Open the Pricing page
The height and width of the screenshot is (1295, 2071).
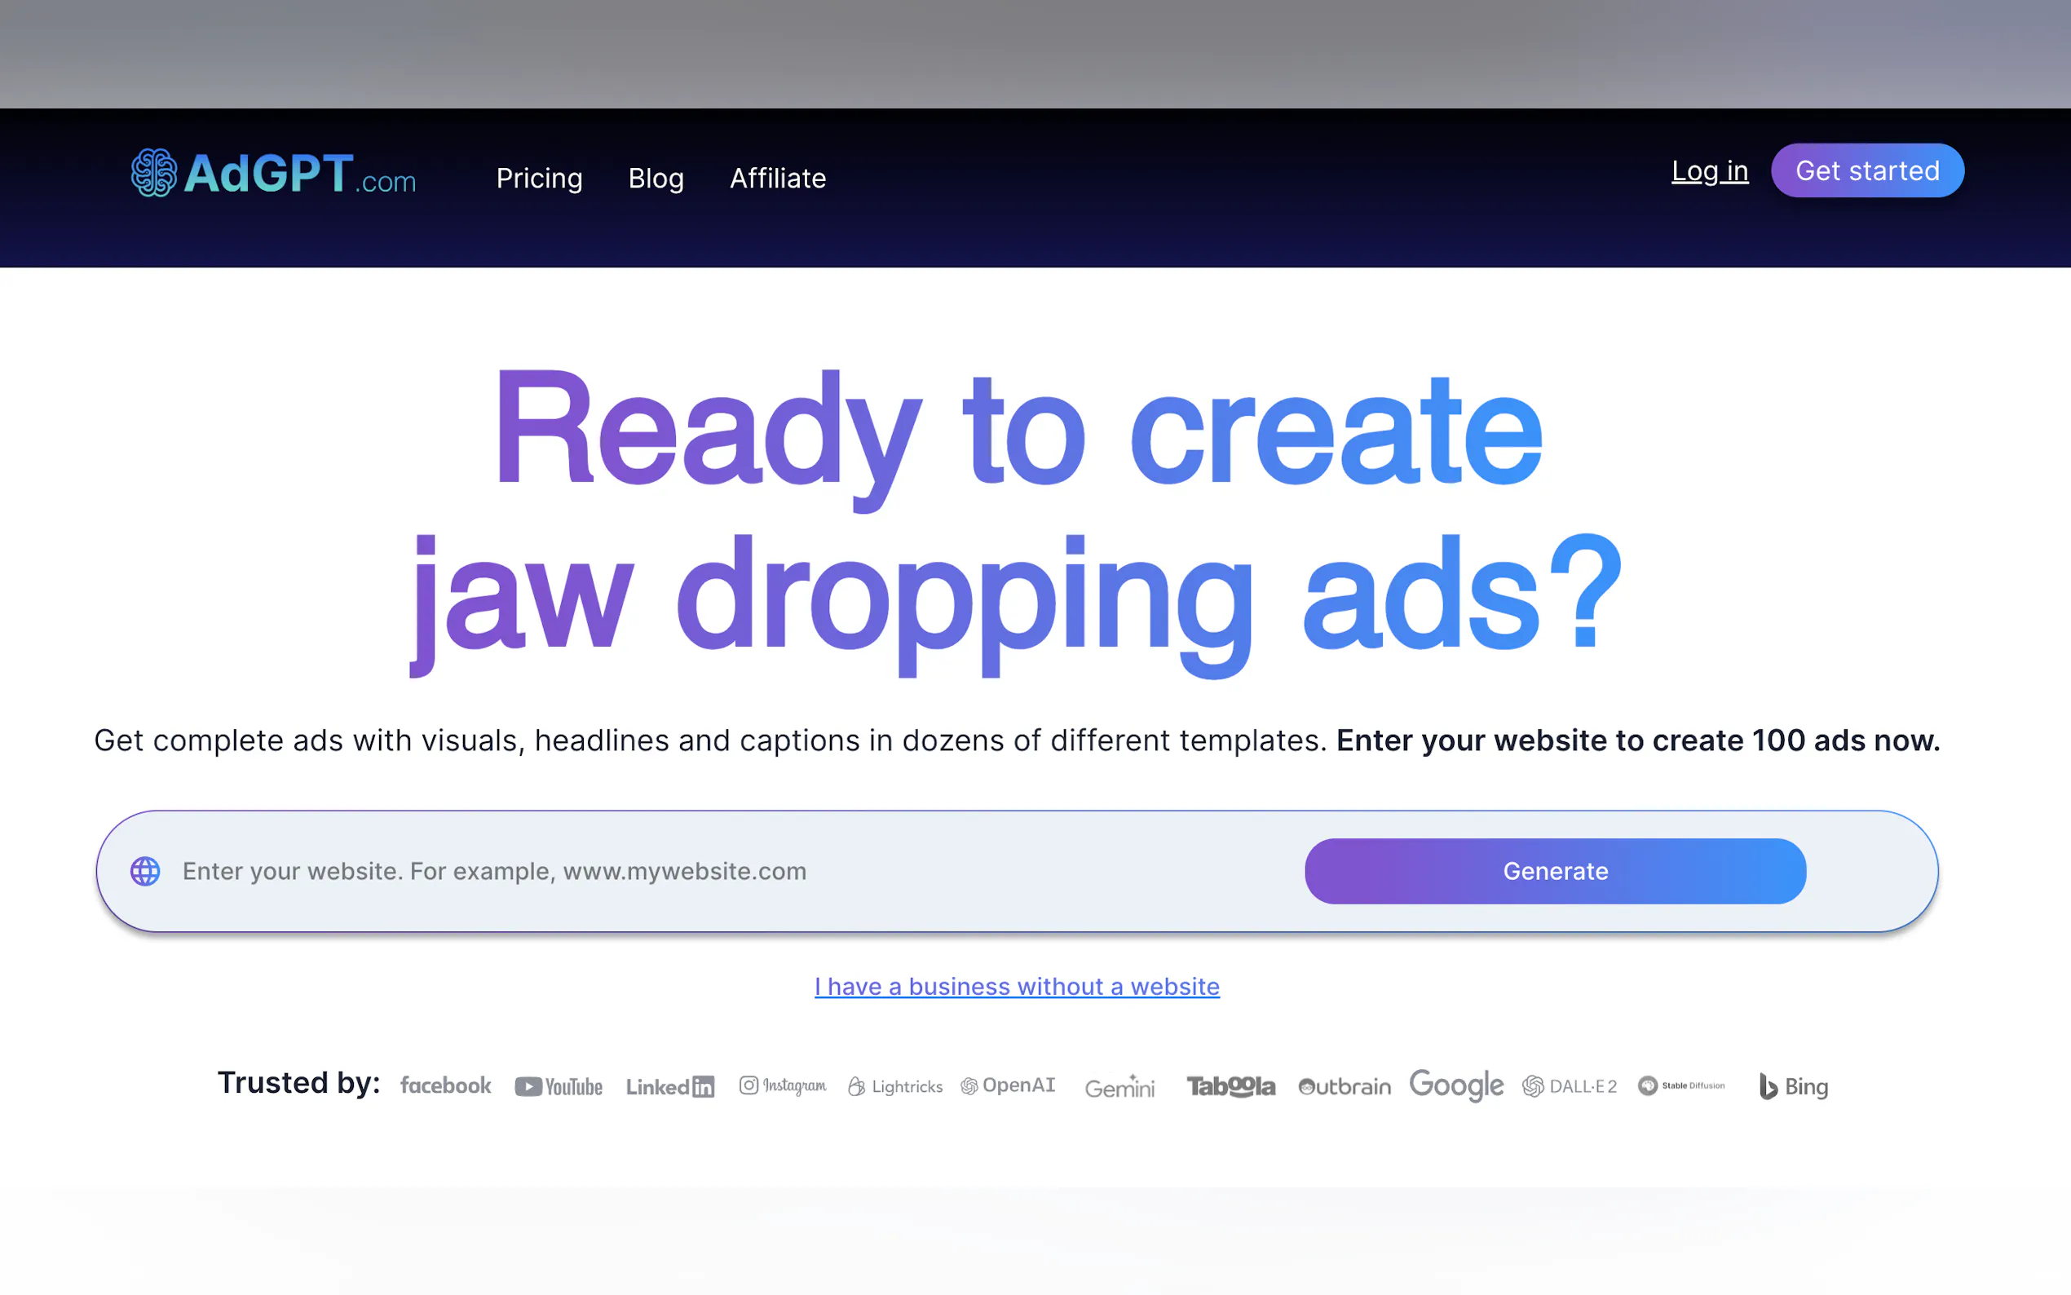pos(540,178)
